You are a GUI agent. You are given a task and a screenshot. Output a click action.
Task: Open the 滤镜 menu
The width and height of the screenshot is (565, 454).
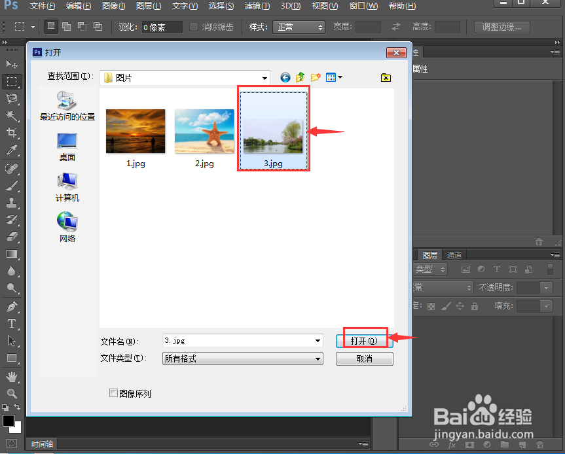[x=257, y=6]
